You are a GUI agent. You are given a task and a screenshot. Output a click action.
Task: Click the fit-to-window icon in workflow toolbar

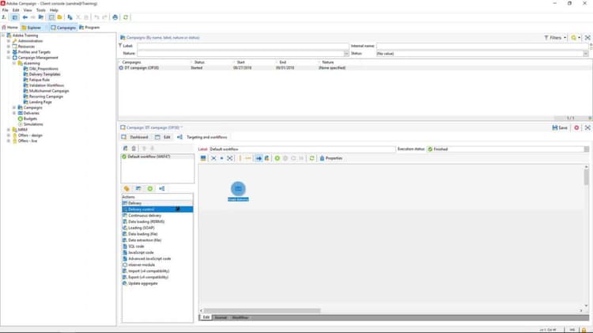pyautogui.click(x=229, y=158)
